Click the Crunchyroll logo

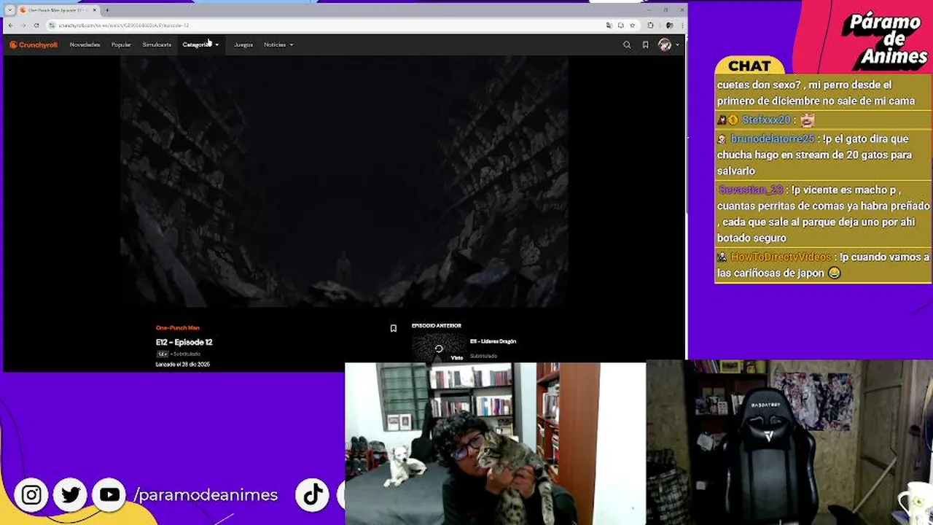[34, 44]
